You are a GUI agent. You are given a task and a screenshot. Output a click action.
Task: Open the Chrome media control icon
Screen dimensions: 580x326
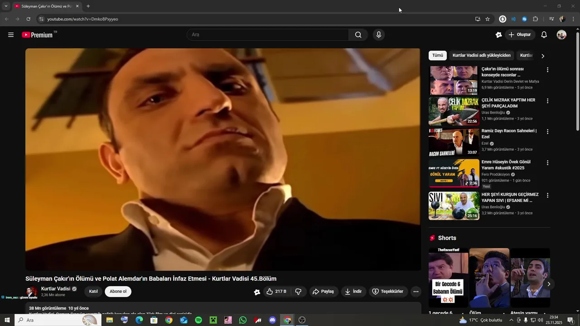pyautogui.click(x=551, y=19)
